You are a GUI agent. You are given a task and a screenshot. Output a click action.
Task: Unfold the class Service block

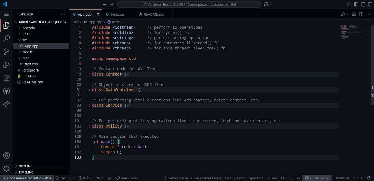89,105
